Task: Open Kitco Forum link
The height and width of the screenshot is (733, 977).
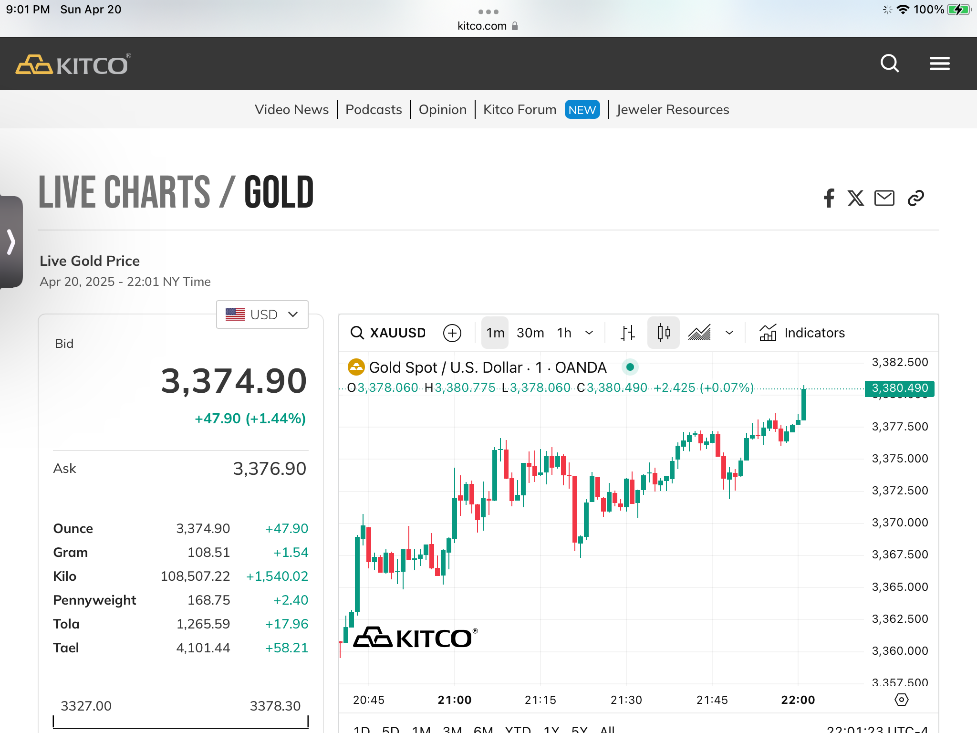Action: coord(520,109)
